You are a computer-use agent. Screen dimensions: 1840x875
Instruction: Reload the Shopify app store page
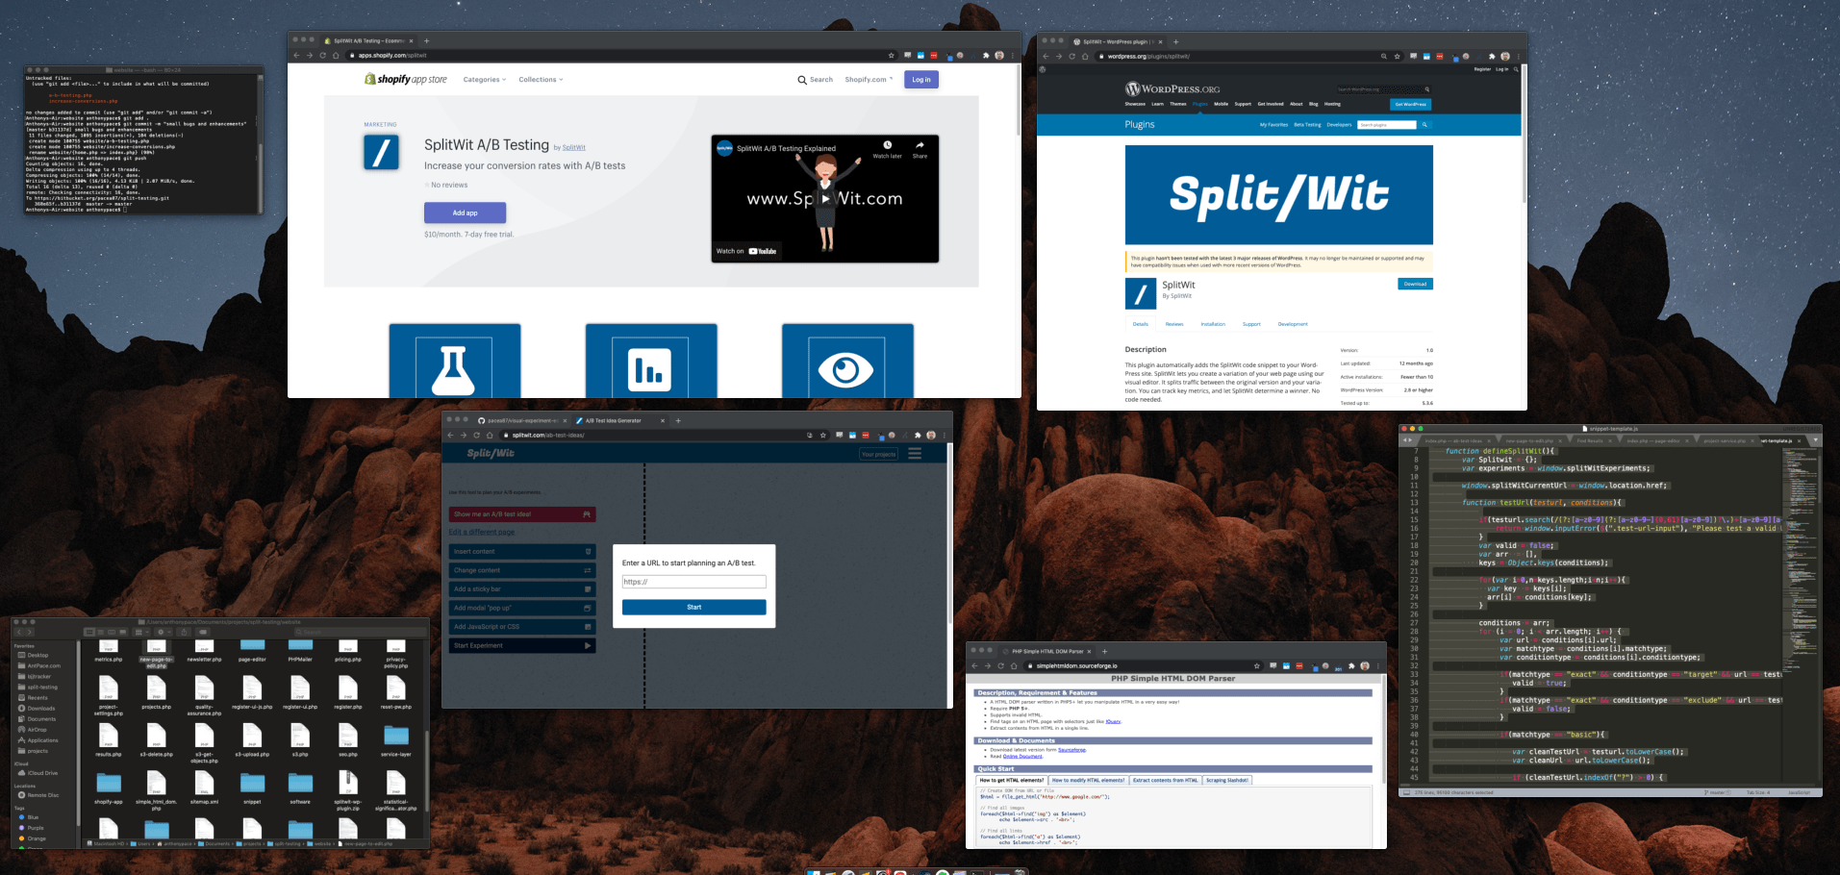click(322, 56)
